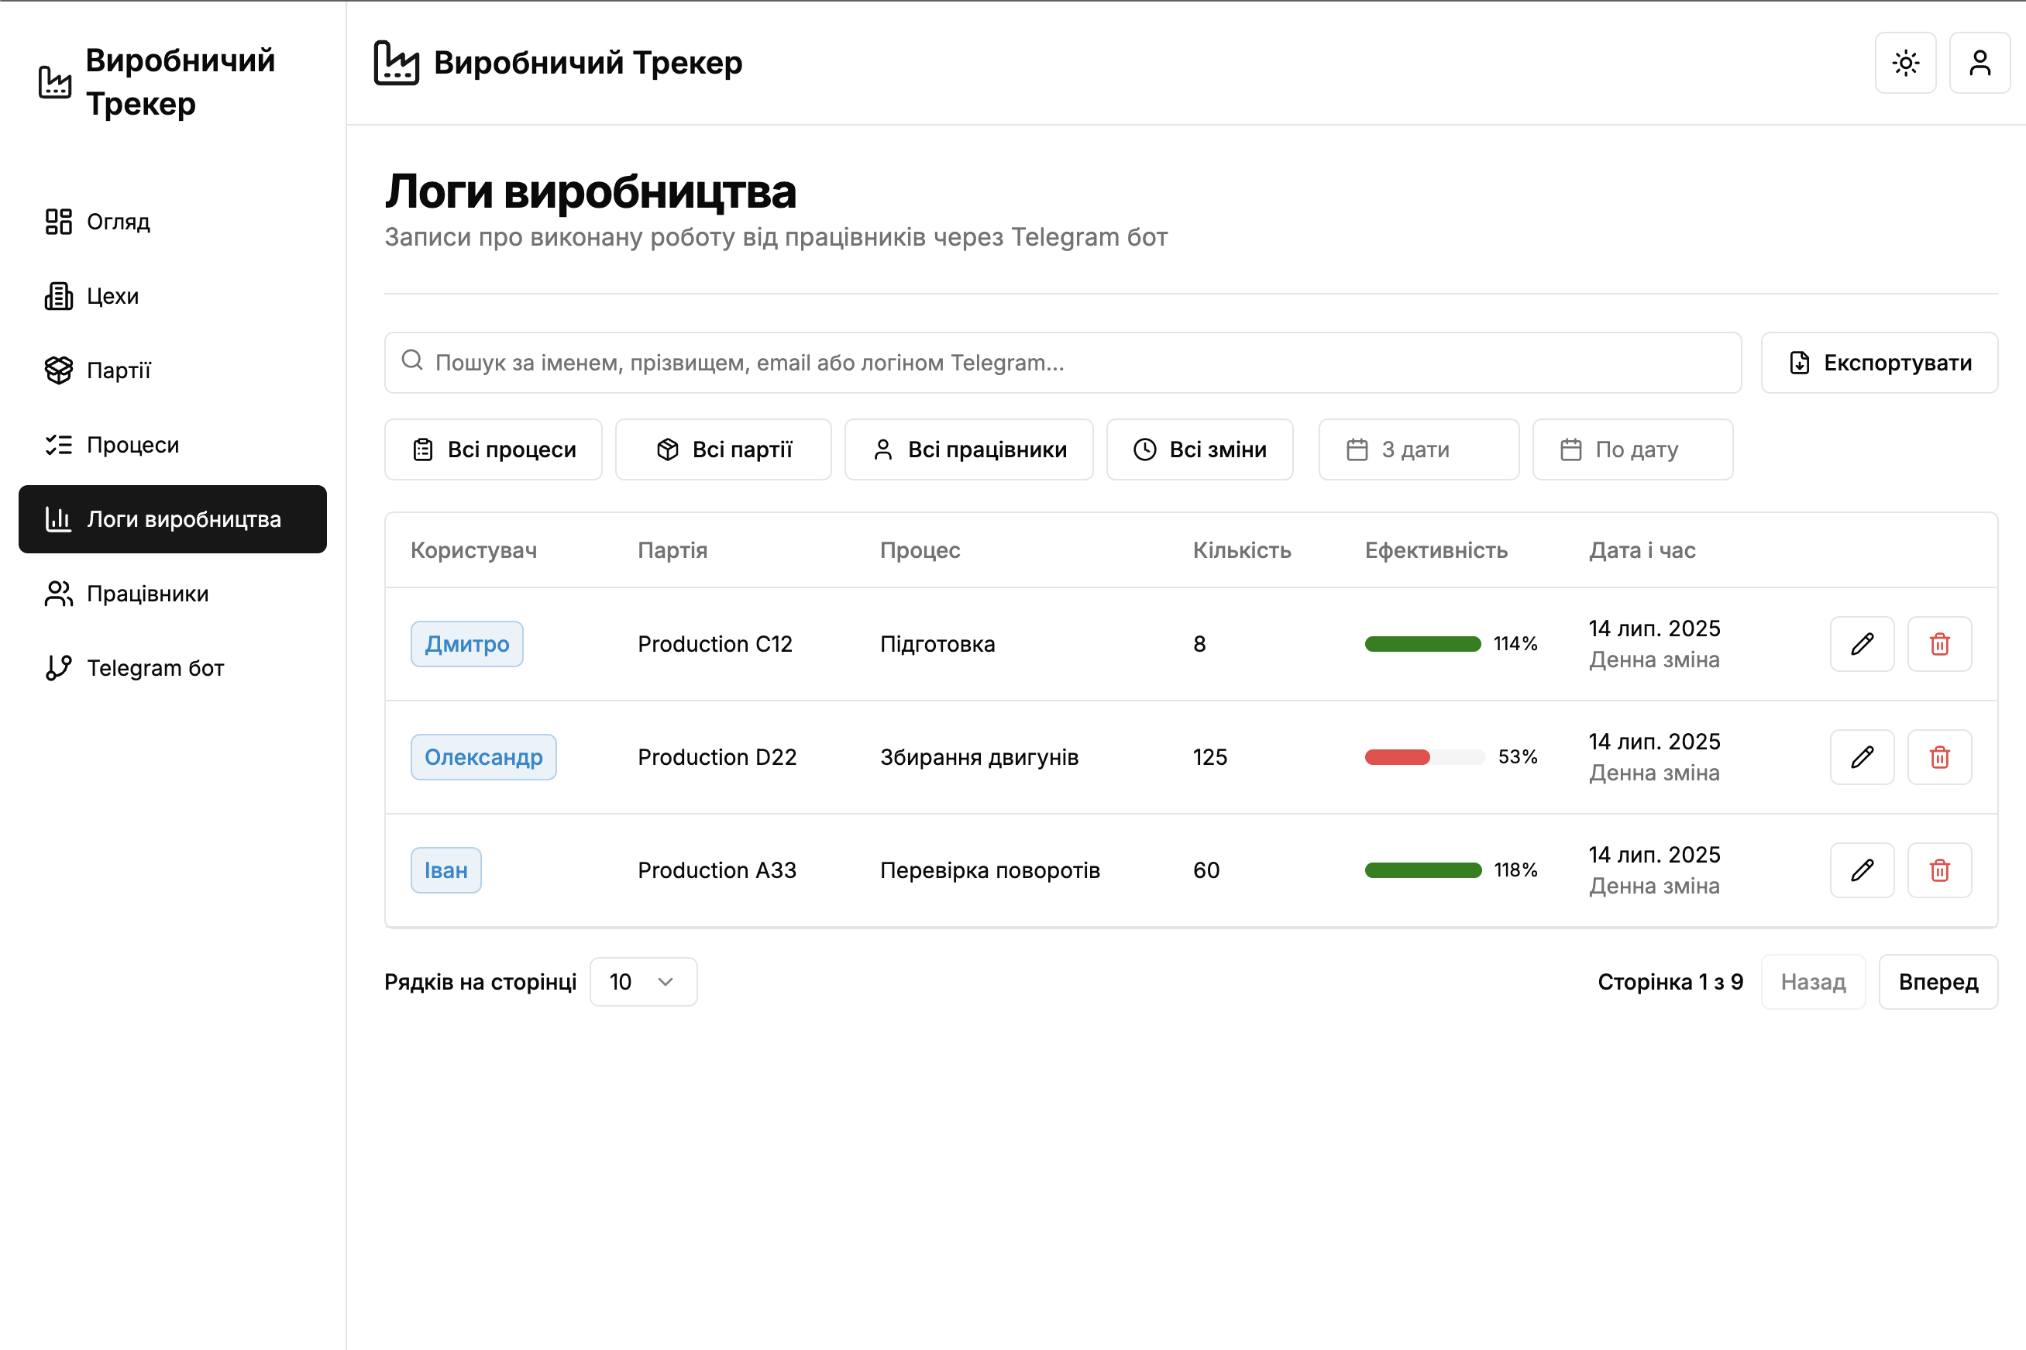Click the pencil edit icon for Іван's row
The width and height of the screenshot is (2026, 1350).
(1862, 870)
